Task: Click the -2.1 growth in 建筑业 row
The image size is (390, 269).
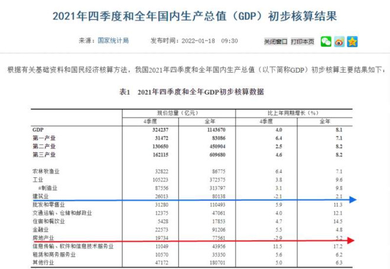Action: (278, 196)
